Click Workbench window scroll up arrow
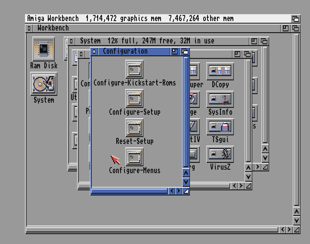Screen dimensions: 310x244 [x=297, y=212]
